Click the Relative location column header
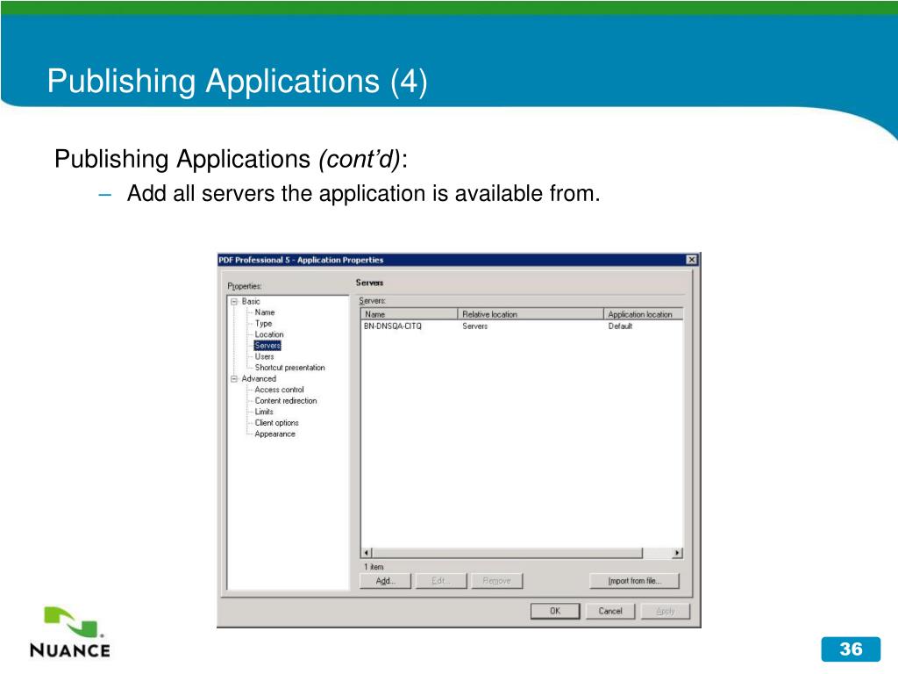Image resolution: width=898 pixels, height=674 pixels. point(531,314)
